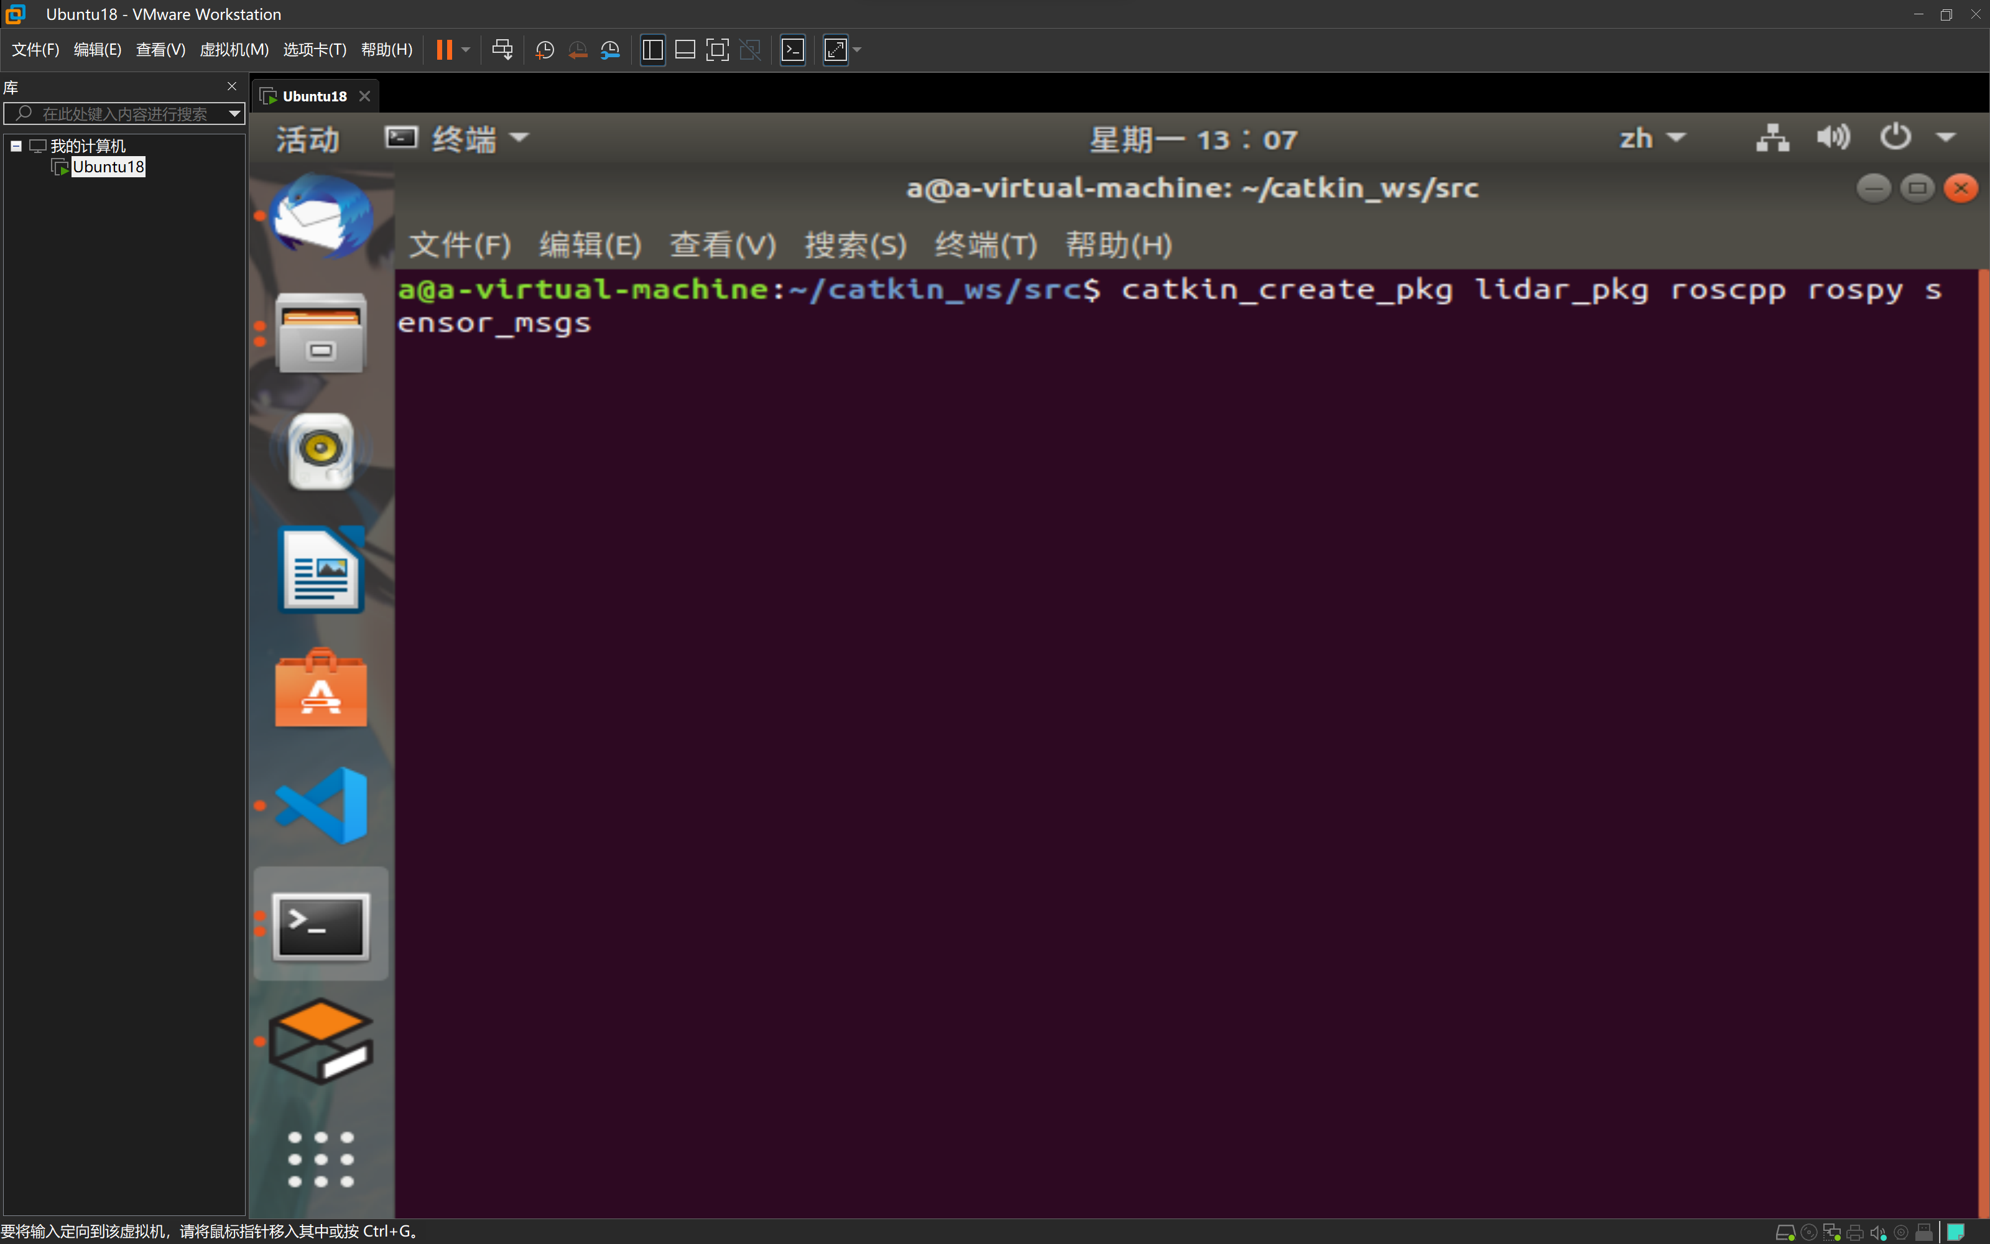Enter full screen mode
The image size is (1990, 1244).
[x=717, y=49]
